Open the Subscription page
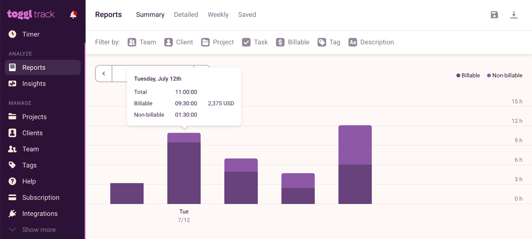 click(41, 198)
